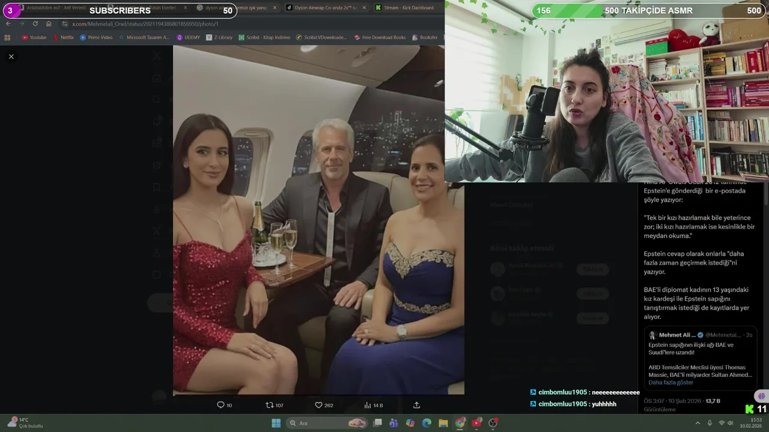The height and width of the screenshot is (432, 769).
Task: Open the OBS Studio taskbar icon
Action: (493, 423)
